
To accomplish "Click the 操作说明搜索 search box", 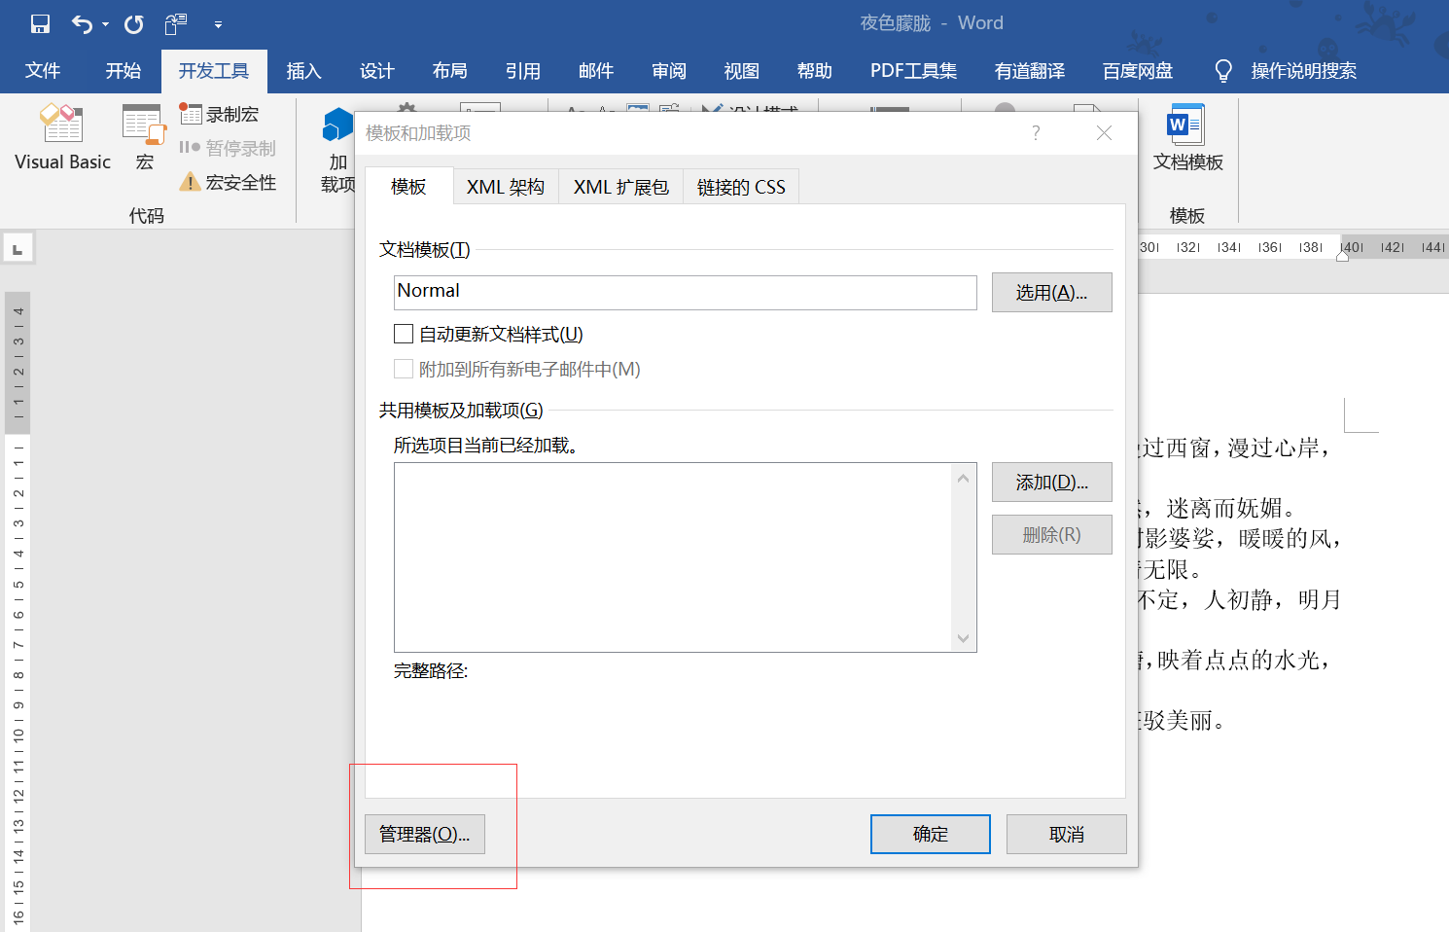I will [1303, 71].
